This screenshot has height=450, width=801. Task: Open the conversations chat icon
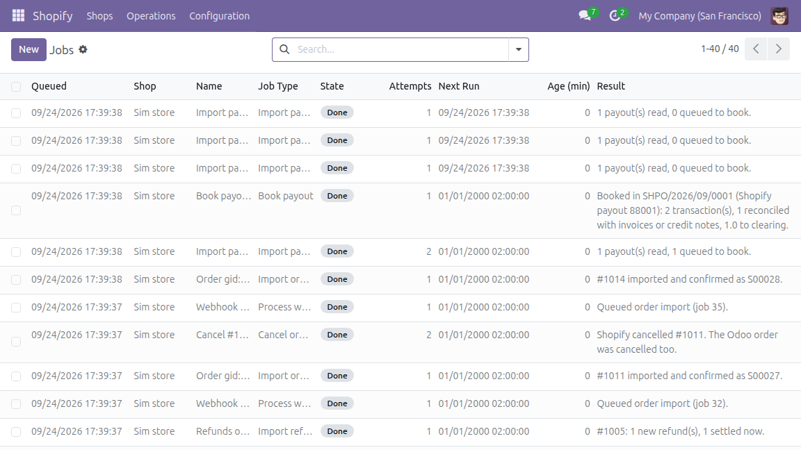[585, 15]
